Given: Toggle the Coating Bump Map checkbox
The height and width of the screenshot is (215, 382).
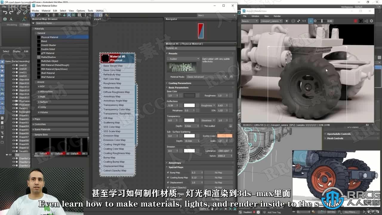Looking at the screenshot, I should [168, 178].
